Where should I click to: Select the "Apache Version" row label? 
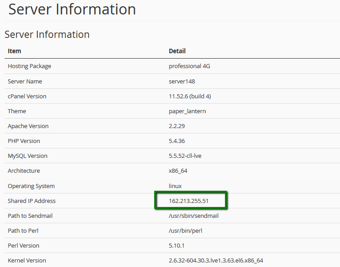(28, 126)
